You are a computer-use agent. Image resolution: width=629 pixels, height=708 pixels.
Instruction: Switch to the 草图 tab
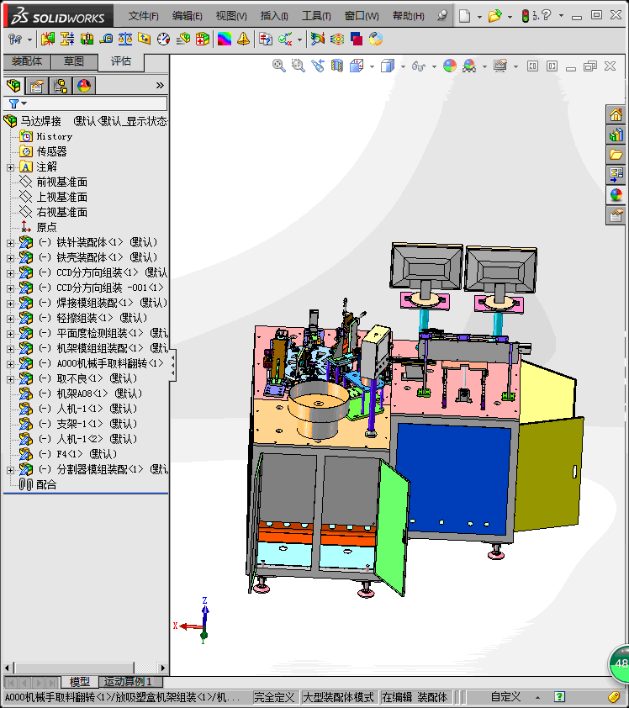pyautogui.click(x=74, y=61)
